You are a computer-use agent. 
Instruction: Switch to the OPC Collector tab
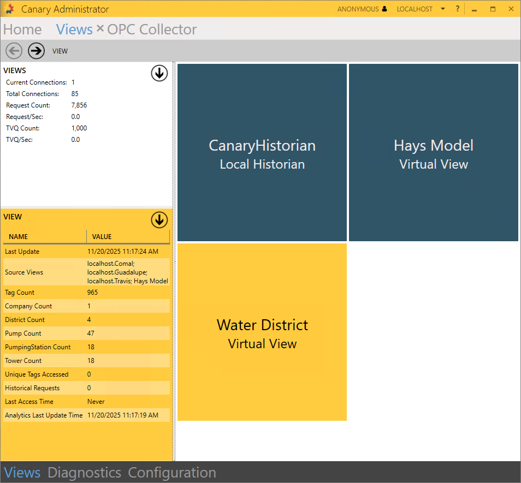pyautogui.click(x=152, y=29)
